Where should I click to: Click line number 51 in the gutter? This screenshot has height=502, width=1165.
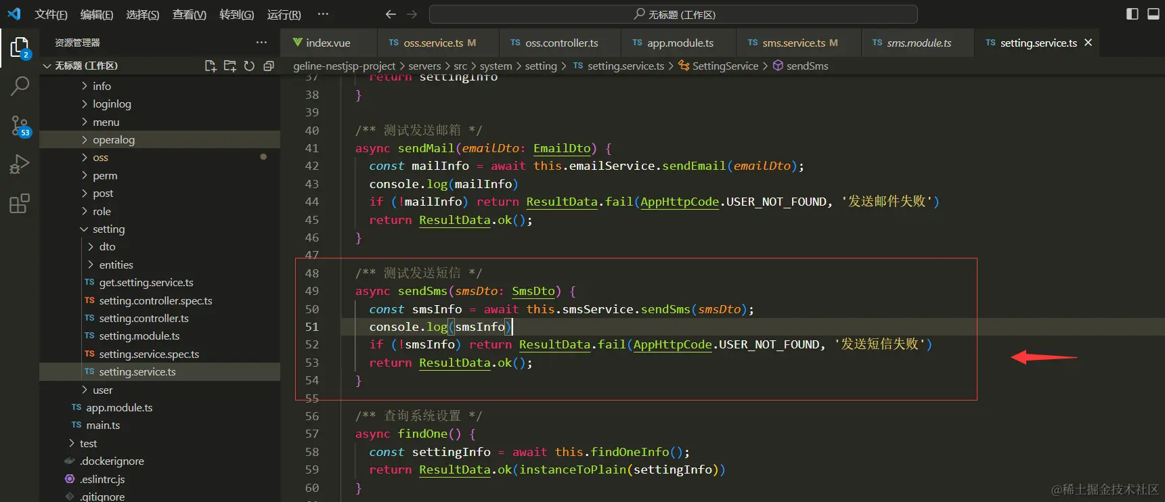click(x=312, y=327)
